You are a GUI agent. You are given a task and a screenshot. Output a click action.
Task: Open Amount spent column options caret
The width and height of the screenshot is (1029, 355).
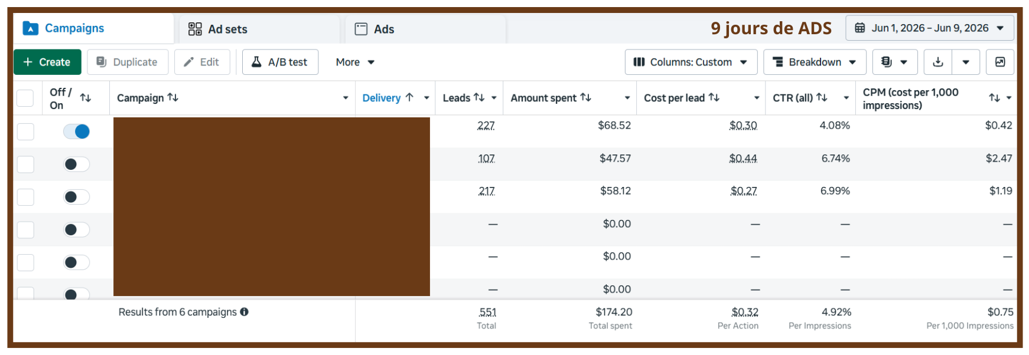tap(627, 98)
